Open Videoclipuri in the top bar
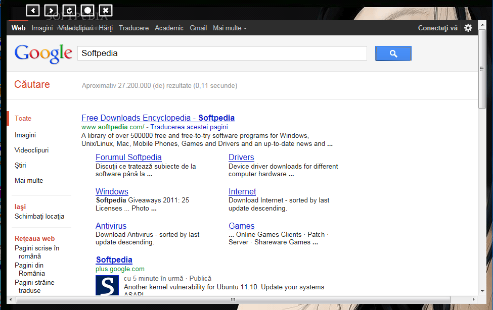The width and height of the screenshot is (493, 310). [x=76, y=28]
